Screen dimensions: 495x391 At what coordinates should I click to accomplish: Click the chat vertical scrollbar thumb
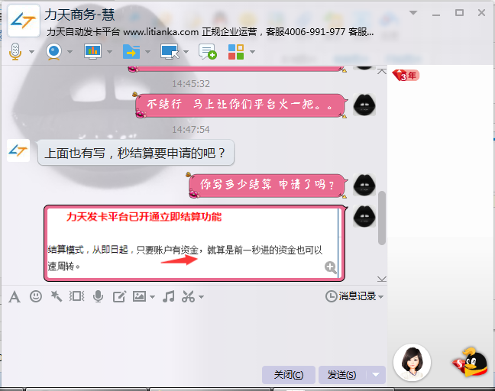click(x=382, y=218)
